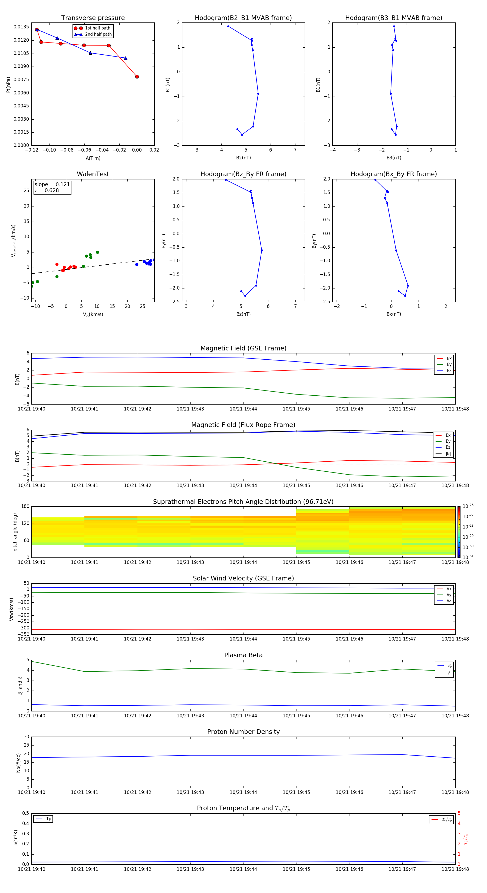Click the rightmost blue triangle marker in Transverse pressure
Image resolution: width=487 pixels, height=893 pixels.
[126, 58]
